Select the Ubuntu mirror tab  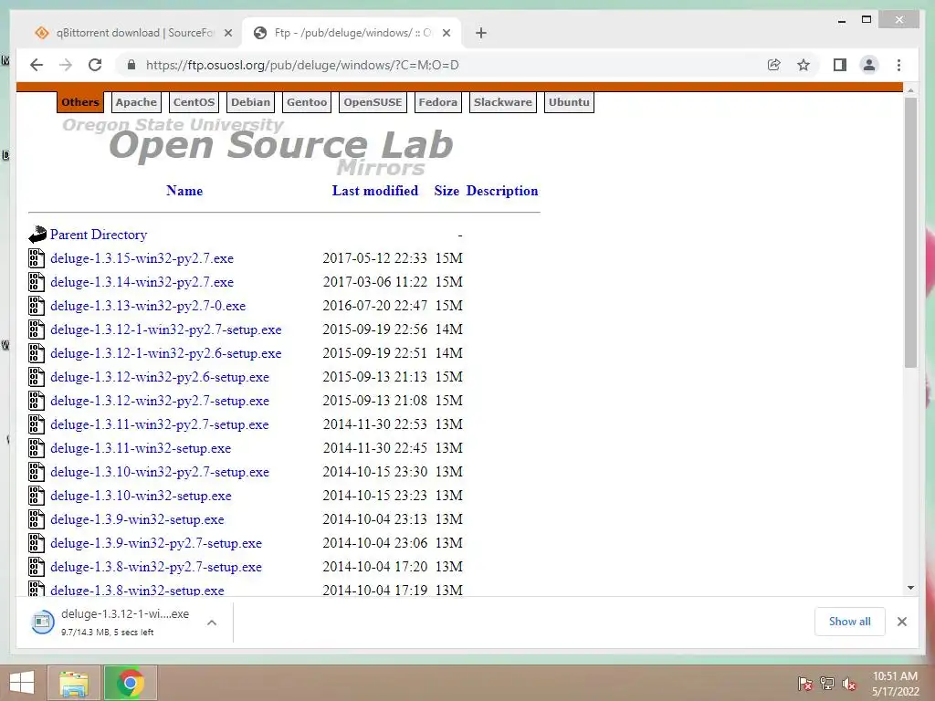569,102
